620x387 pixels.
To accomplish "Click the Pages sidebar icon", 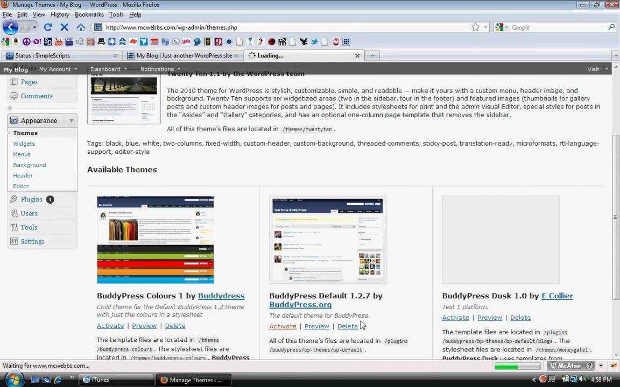I will pos(14,82).
